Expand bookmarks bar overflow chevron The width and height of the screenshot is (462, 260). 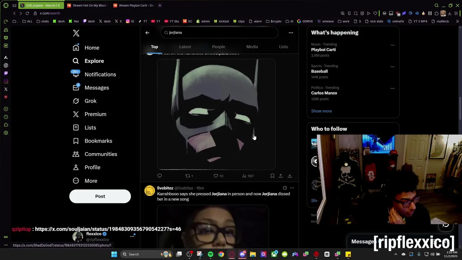pos(457,21)
